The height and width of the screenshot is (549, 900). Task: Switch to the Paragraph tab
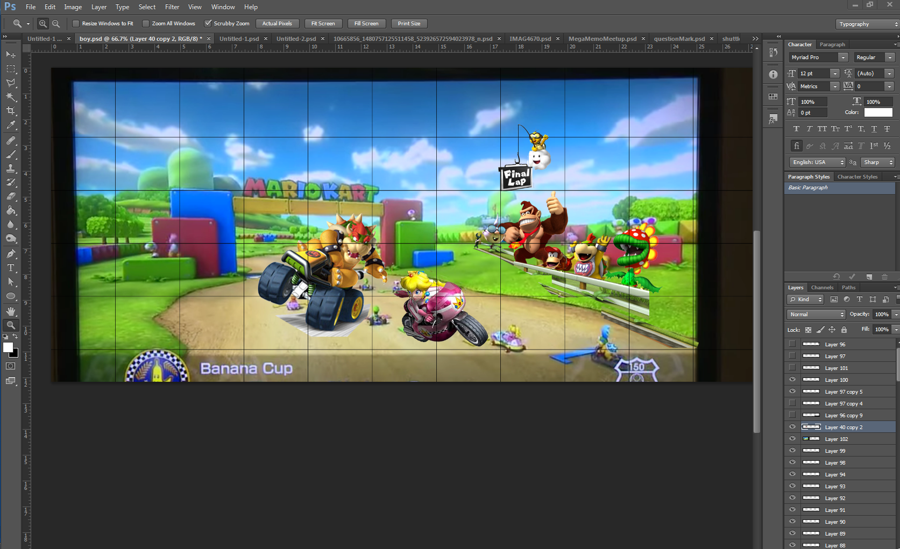[832, 45]
